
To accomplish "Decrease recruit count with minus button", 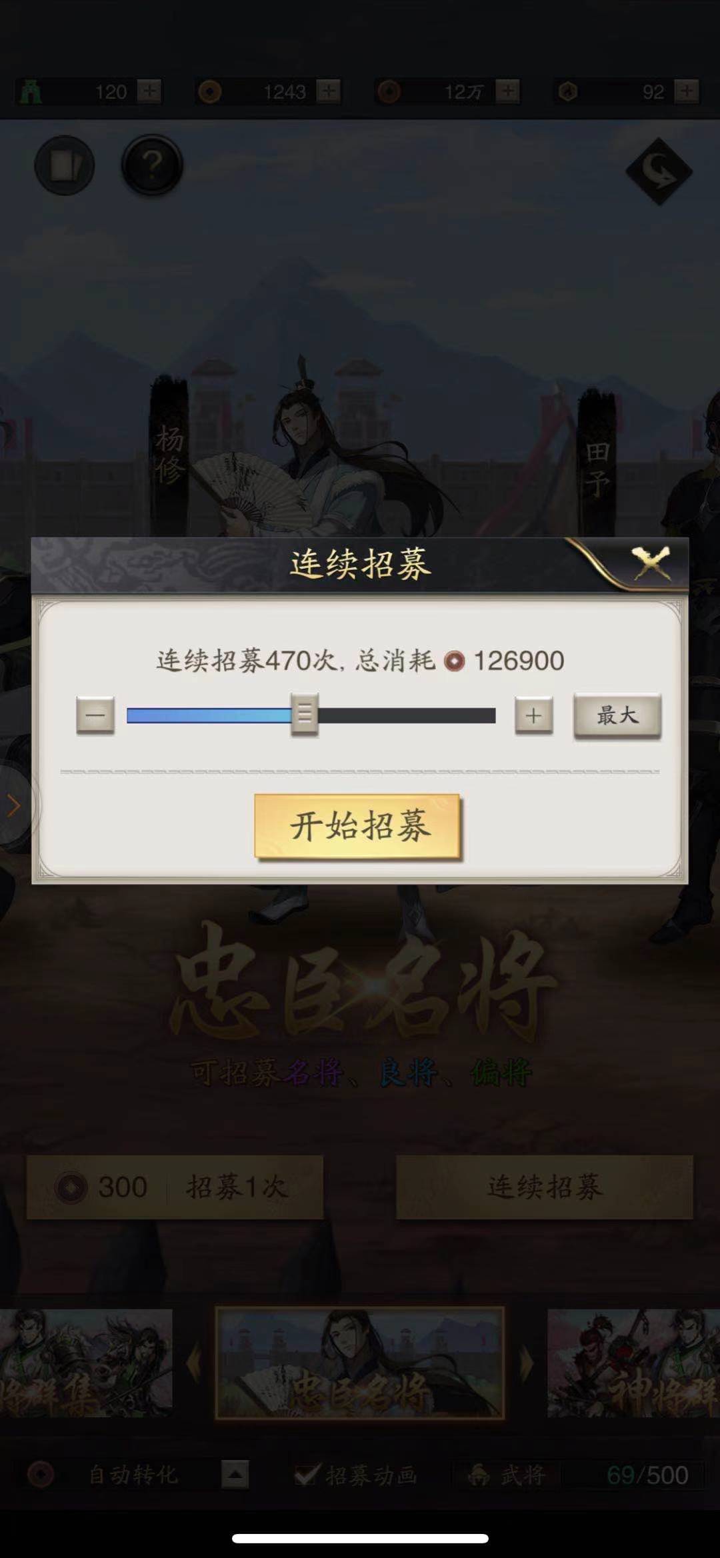I will tap(95, 715).
